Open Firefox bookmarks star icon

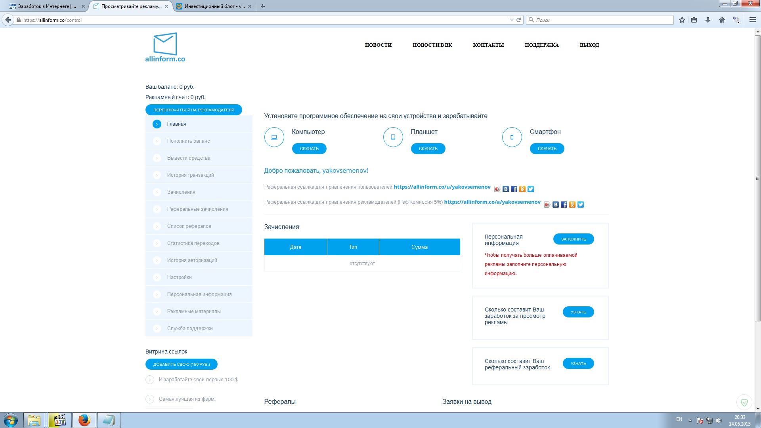pyautogui.click(x=682, y=20)
